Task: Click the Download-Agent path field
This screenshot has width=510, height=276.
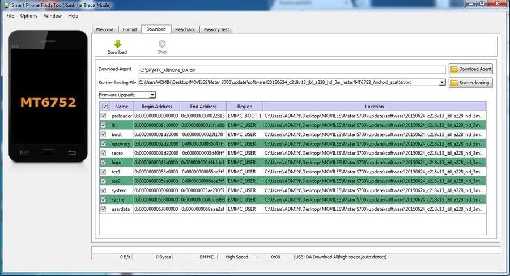Action: [x=292, y=70]
